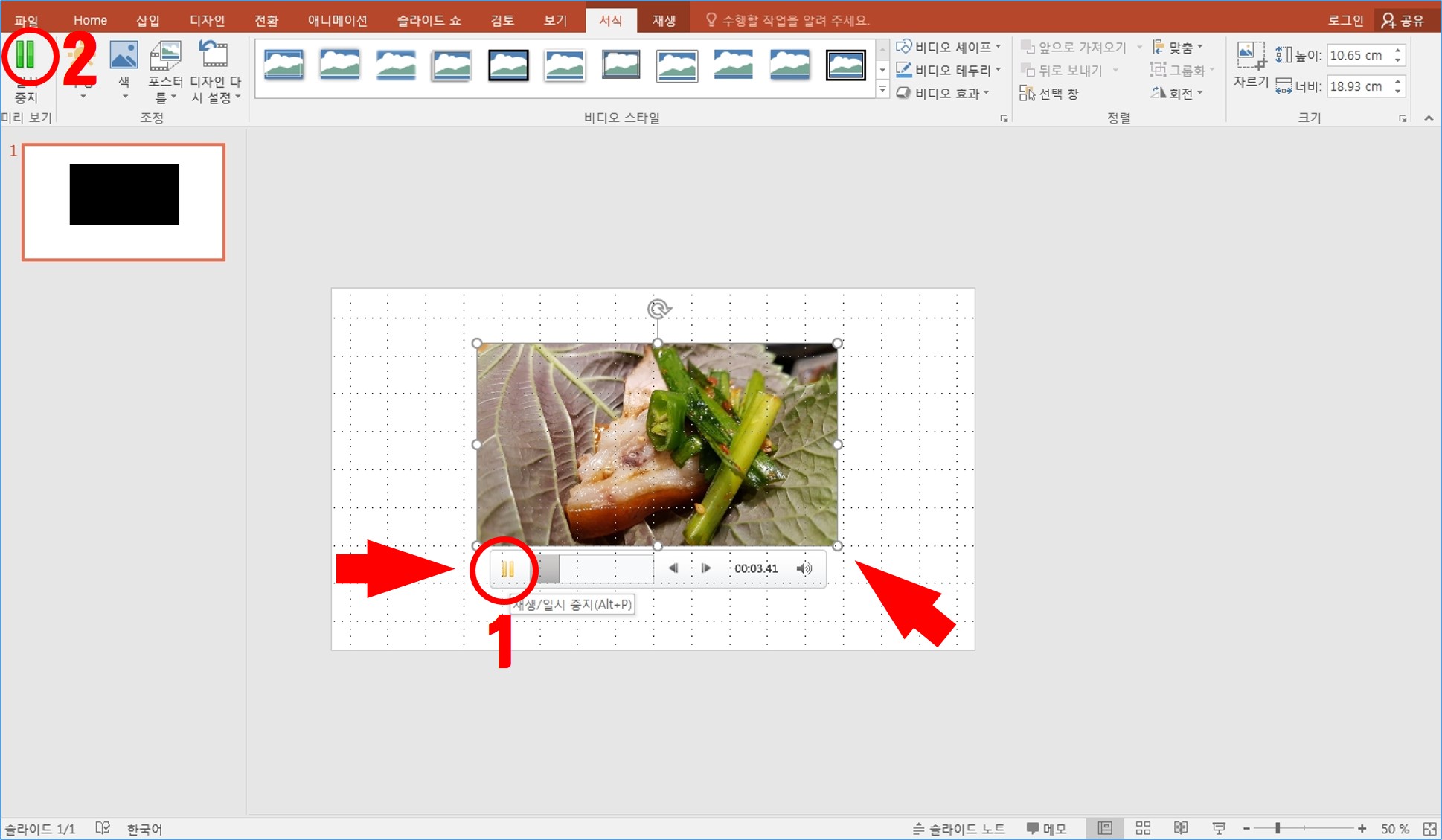Click the Reset Design icon
The height and width of the screenshot is (840, 1442).
coord(214,56)
